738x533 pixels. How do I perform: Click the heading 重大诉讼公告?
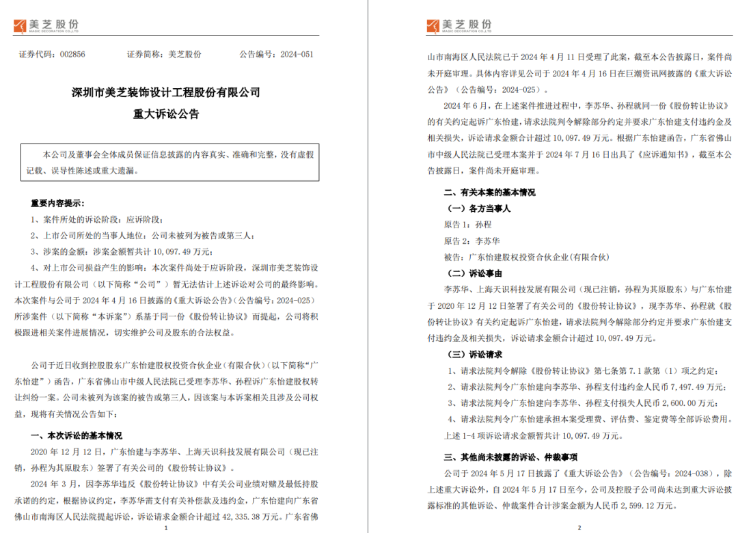[166, 114]
